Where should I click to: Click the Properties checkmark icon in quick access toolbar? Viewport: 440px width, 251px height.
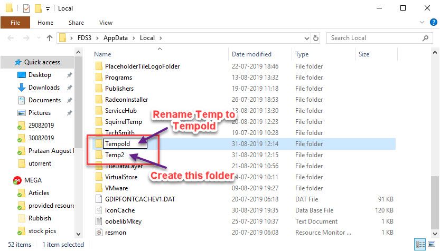point(26,8)
